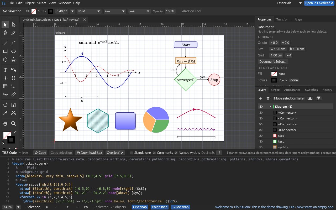Pick the Grid/matrix tool

tap(5, 86)
